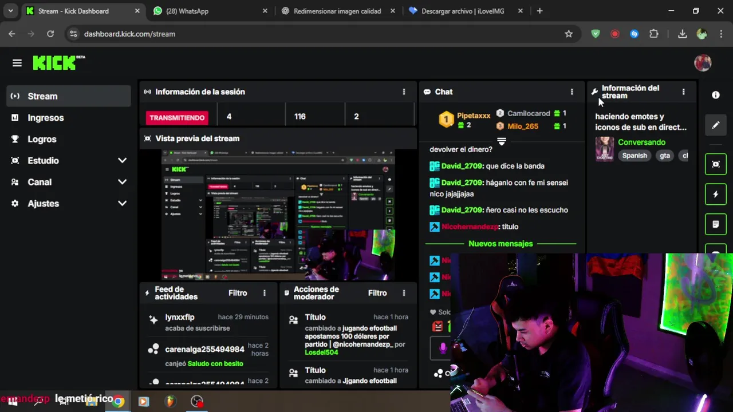Viewport: 733px width, 412px height.
Task: Open a new browser tab
Action: [539, 11]
